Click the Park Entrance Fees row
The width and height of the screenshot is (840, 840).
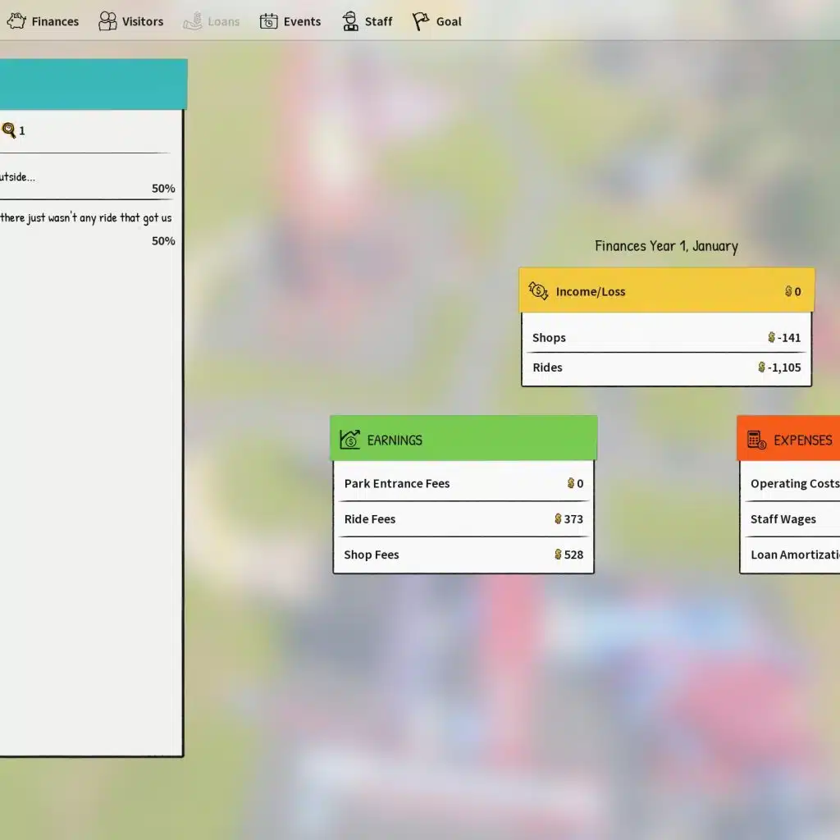click(463, 483)
